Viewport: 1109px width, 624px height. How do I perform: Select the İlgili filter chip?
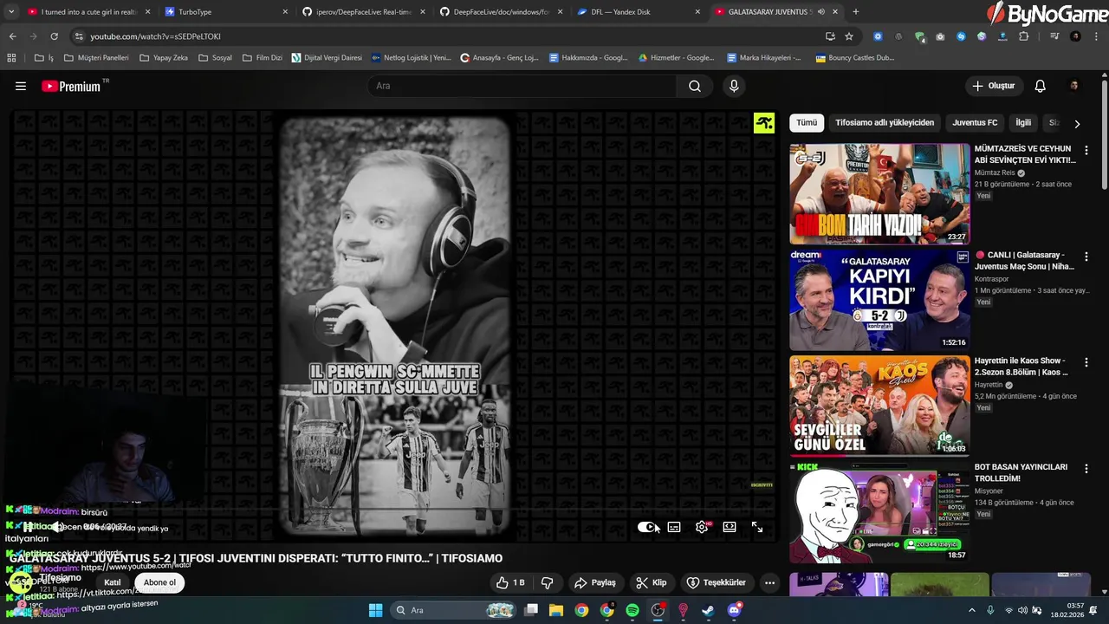coord(1023,123)
